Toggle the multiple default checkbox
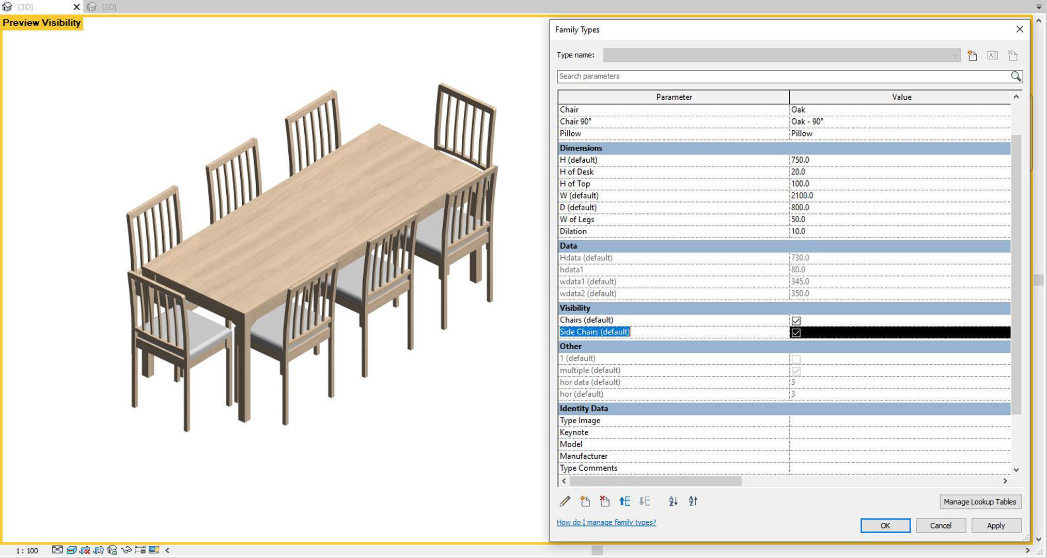This screenshot has height=558, width=1047. (795, 370)
